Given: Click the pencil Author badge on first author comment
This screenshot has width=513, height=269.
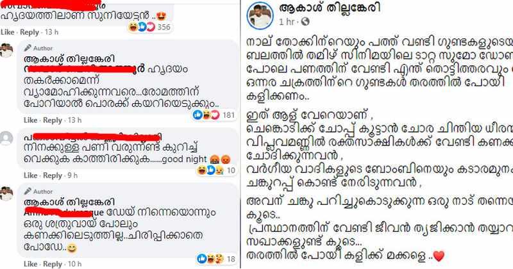Looking at the screenshot, I should (38, 48).
